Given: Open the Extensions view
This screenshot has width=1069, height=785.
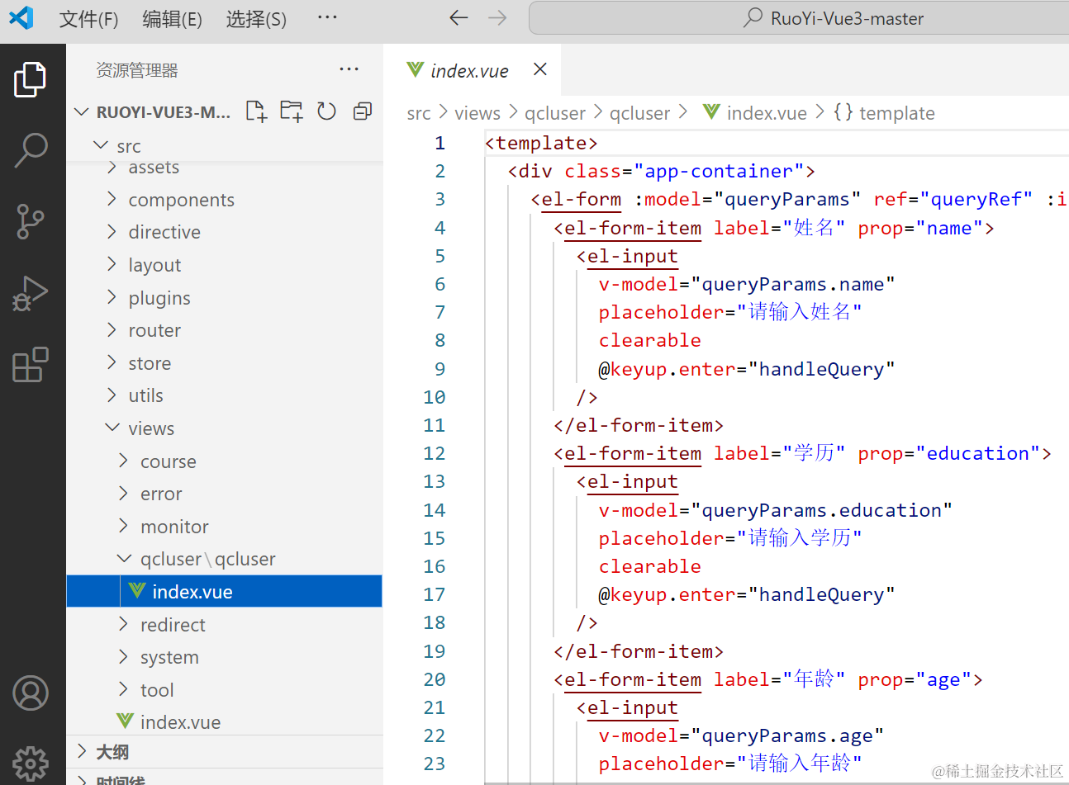Looking at the screenshot, I should click(31, 364).
